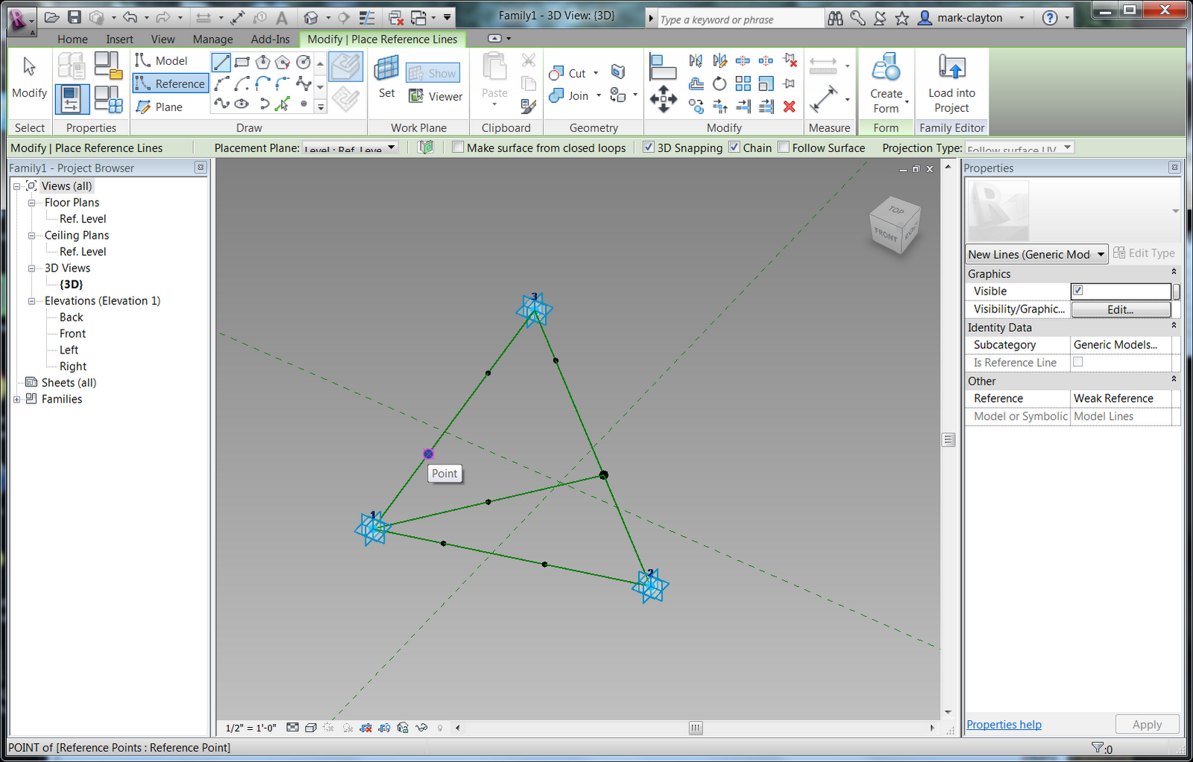Select the Line draw tool
The width and height of the screenshot is (1193, 762).
(221, 63)
